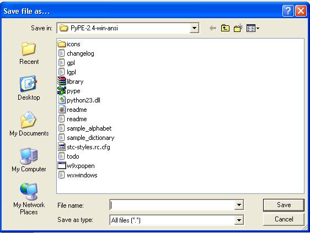Open the View Menu dropdown arrow
This screenshot has height=233, width=310.
point(258,29)
